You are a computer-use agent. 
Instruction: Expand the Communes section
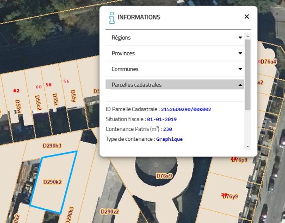point(175,69)
